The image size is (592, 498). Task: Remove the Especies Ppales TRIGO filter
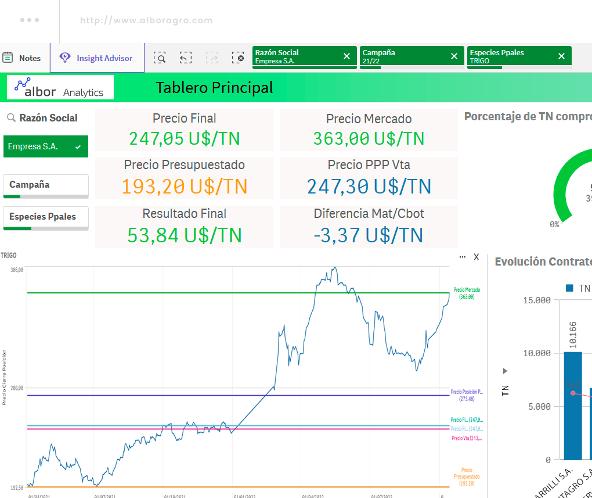click(561, 56)
